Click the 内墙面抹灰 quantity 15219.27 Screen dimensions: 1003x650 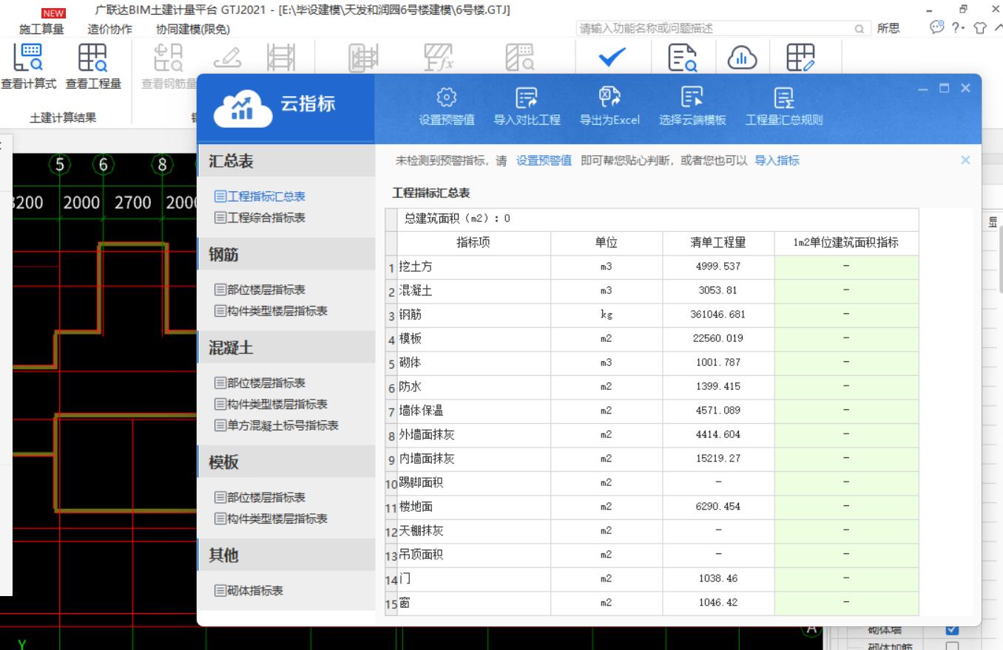[718, 459]
